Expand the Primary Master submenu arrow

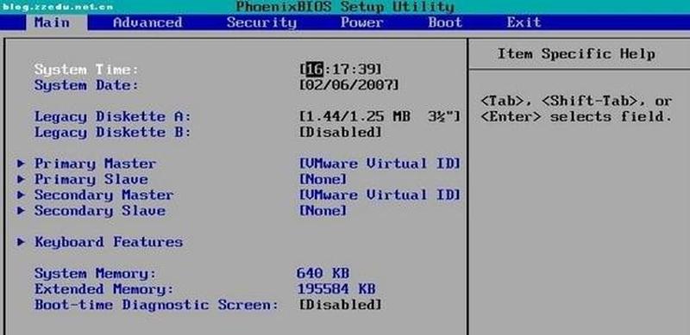point(21,164)
